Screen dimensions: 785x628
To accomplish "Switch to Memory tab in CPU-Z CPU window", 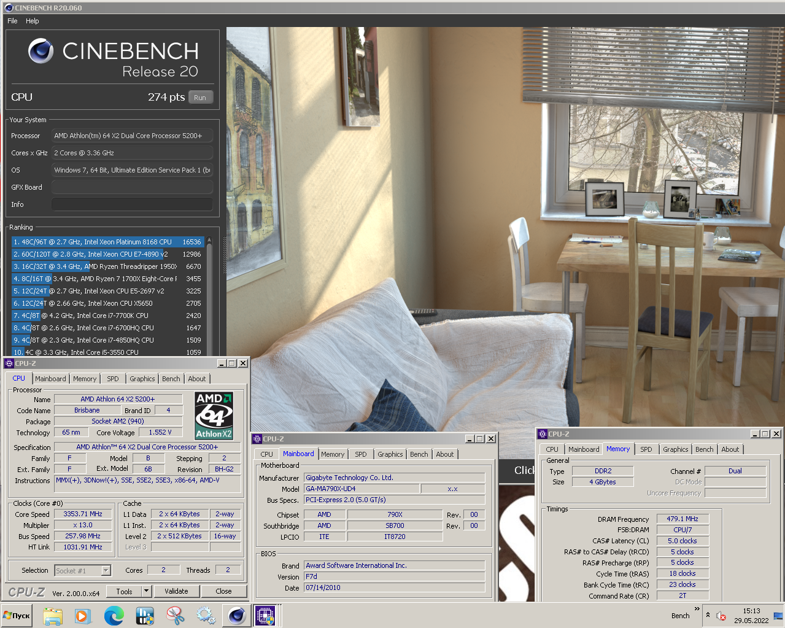I will [x=85, y=379].
